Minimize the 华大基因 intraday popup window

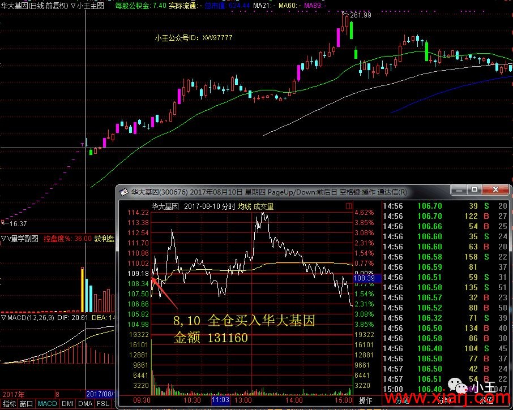pyautogui.click(x=459, y=190)
